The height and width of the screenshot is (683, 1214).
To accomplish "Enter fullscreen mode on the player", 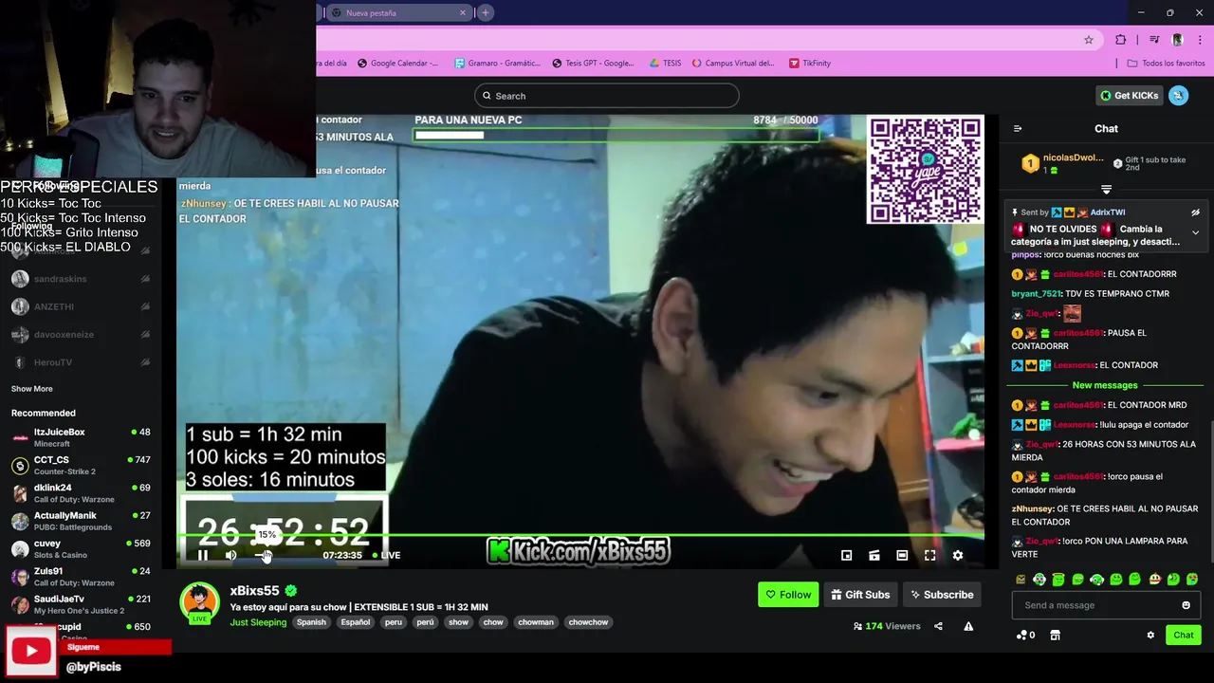I will coord(929,555).
